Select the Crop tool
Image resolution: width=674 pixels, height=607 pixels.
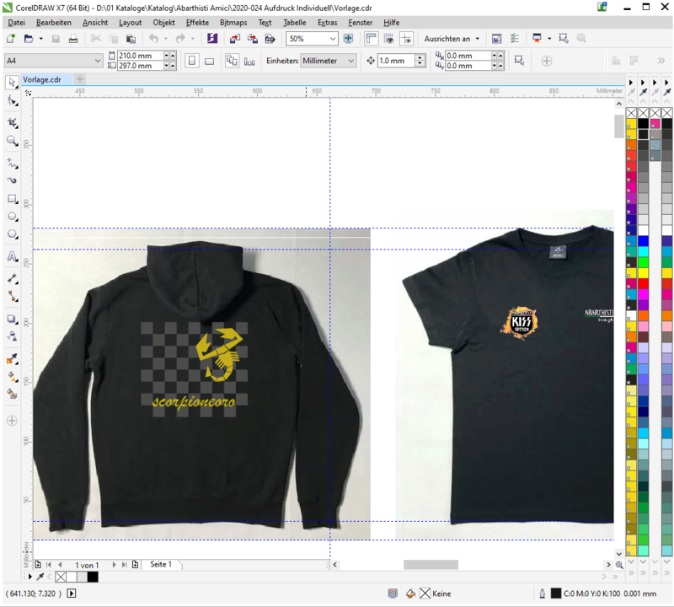pos(12,123)
